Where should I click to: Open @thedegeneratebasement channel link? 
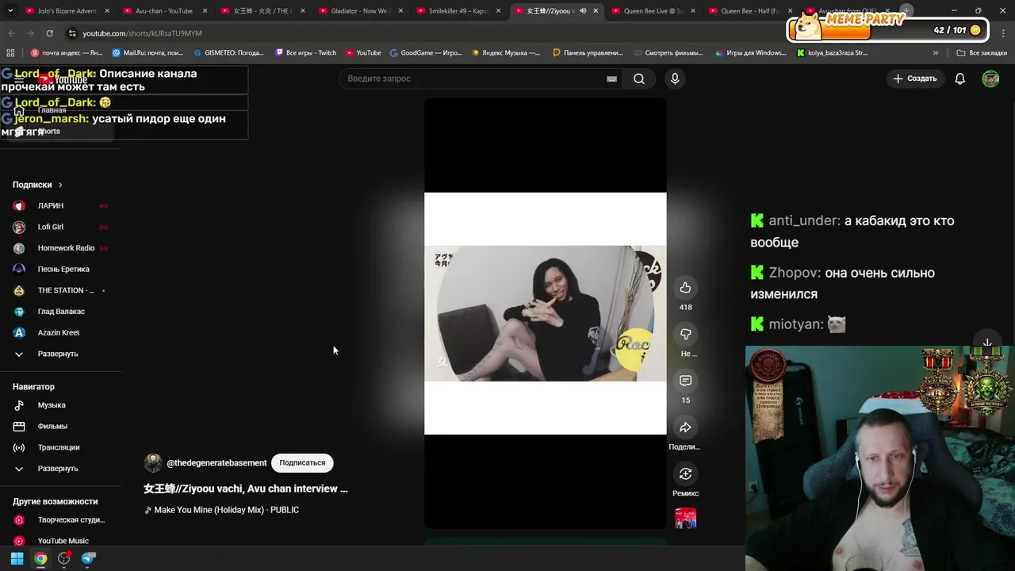[216, 463]
